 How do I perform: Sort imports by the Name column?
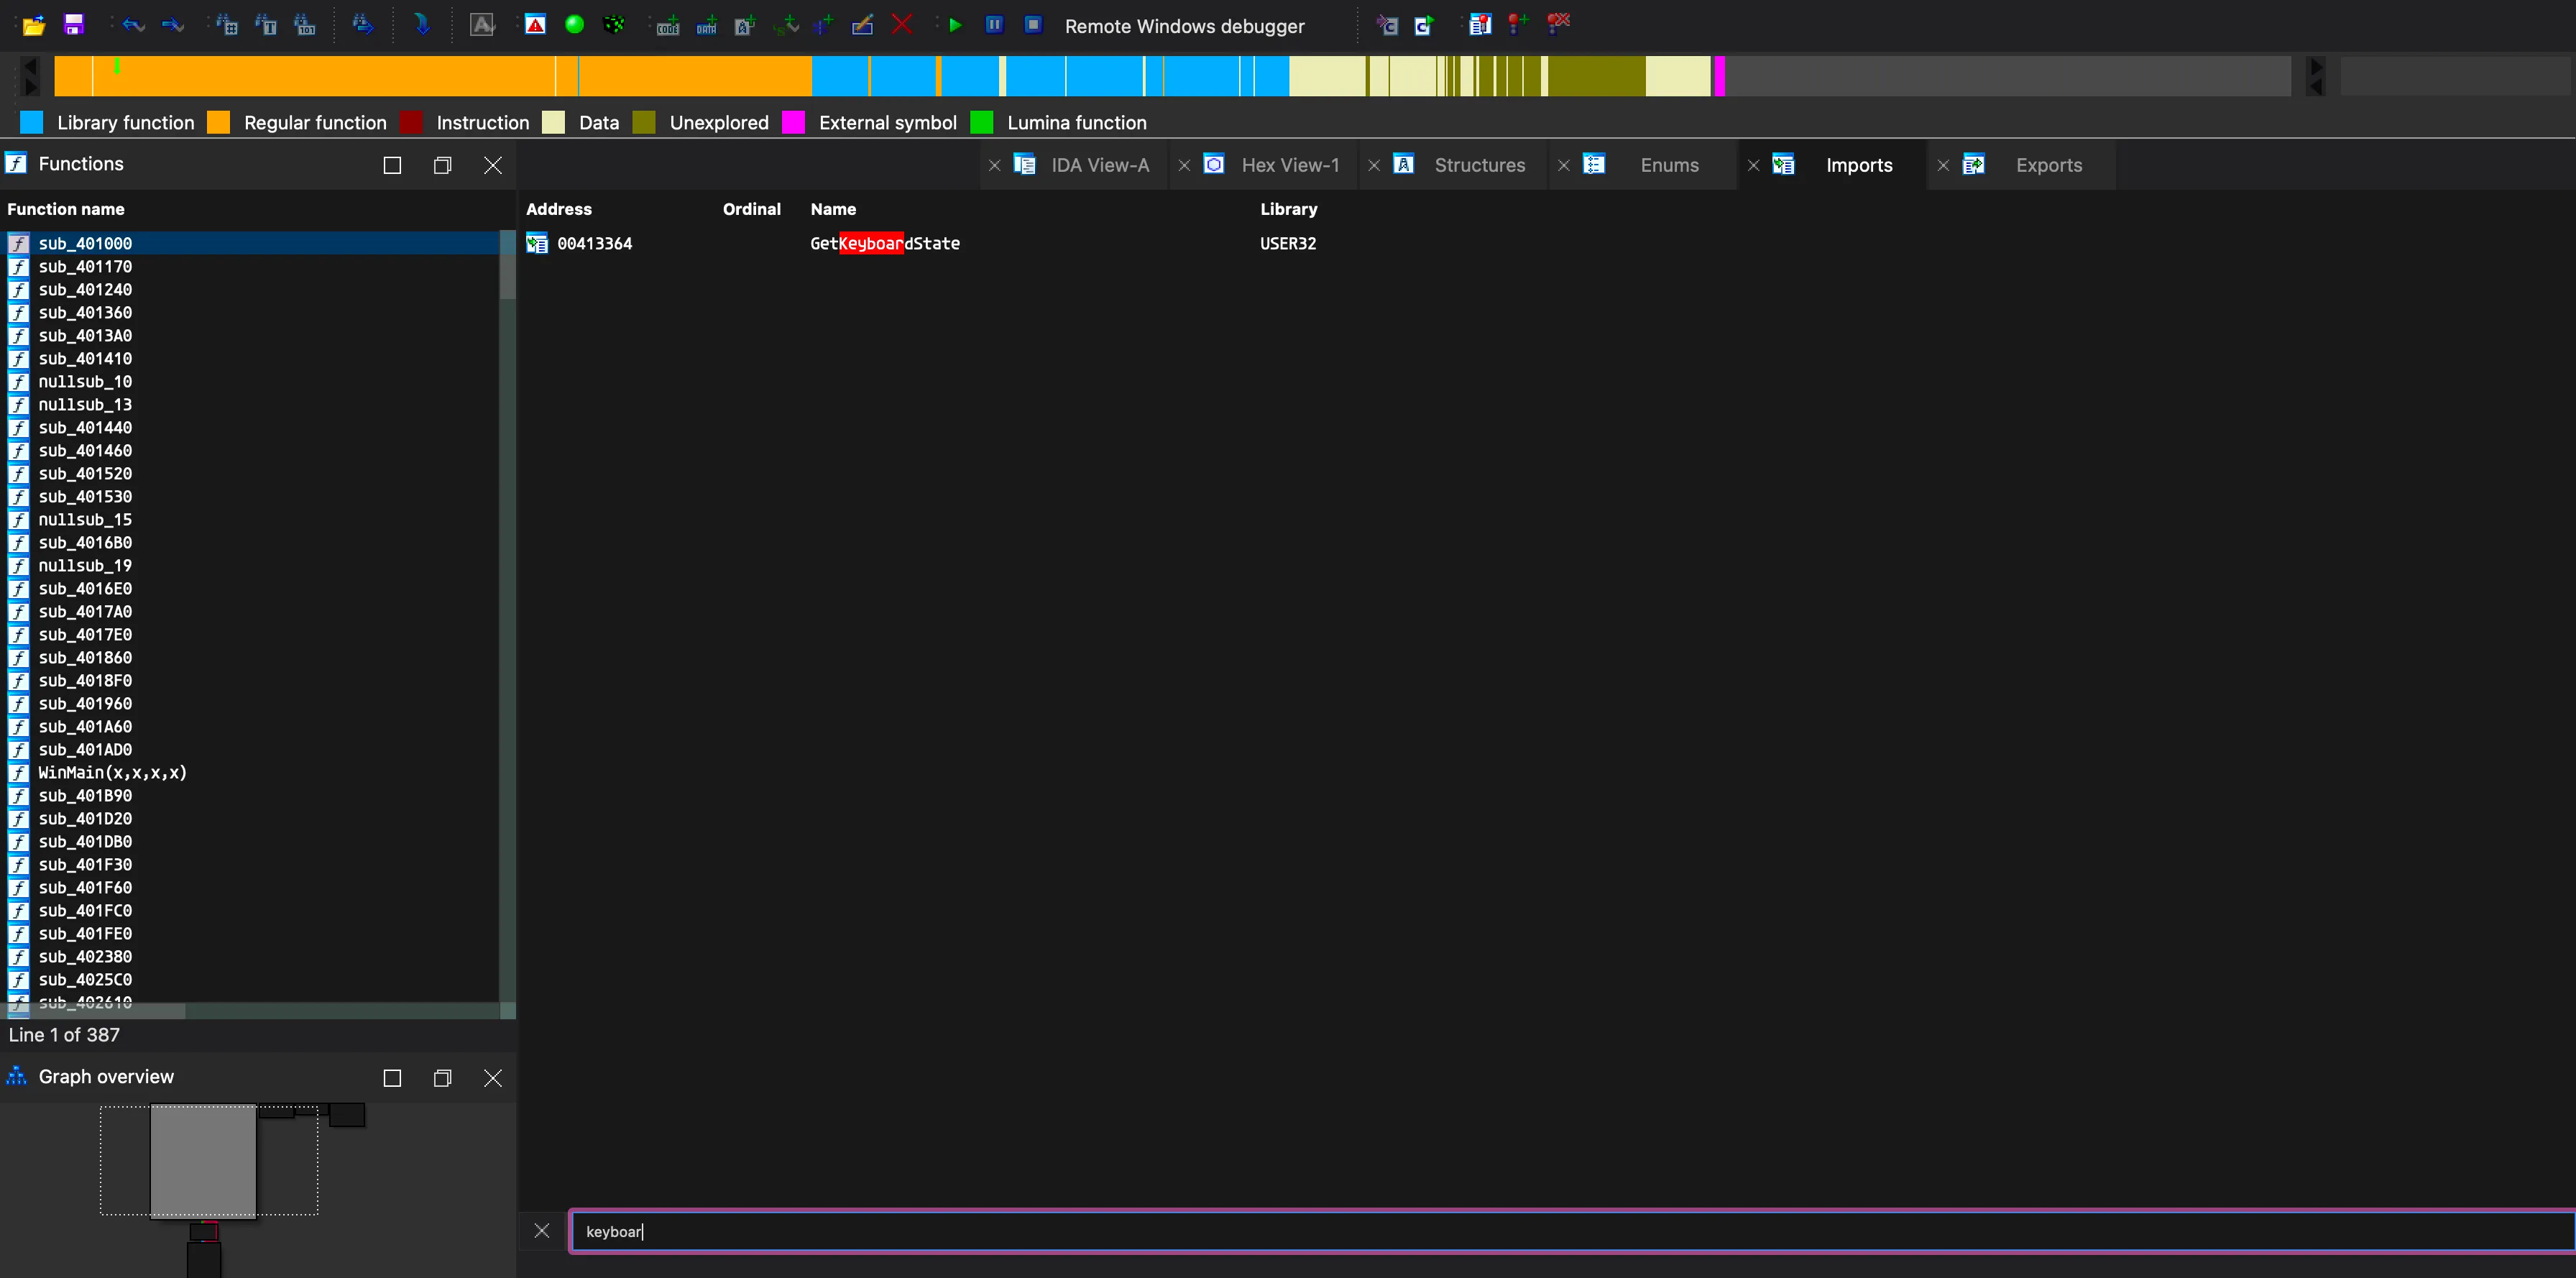(x=833, y=209)
